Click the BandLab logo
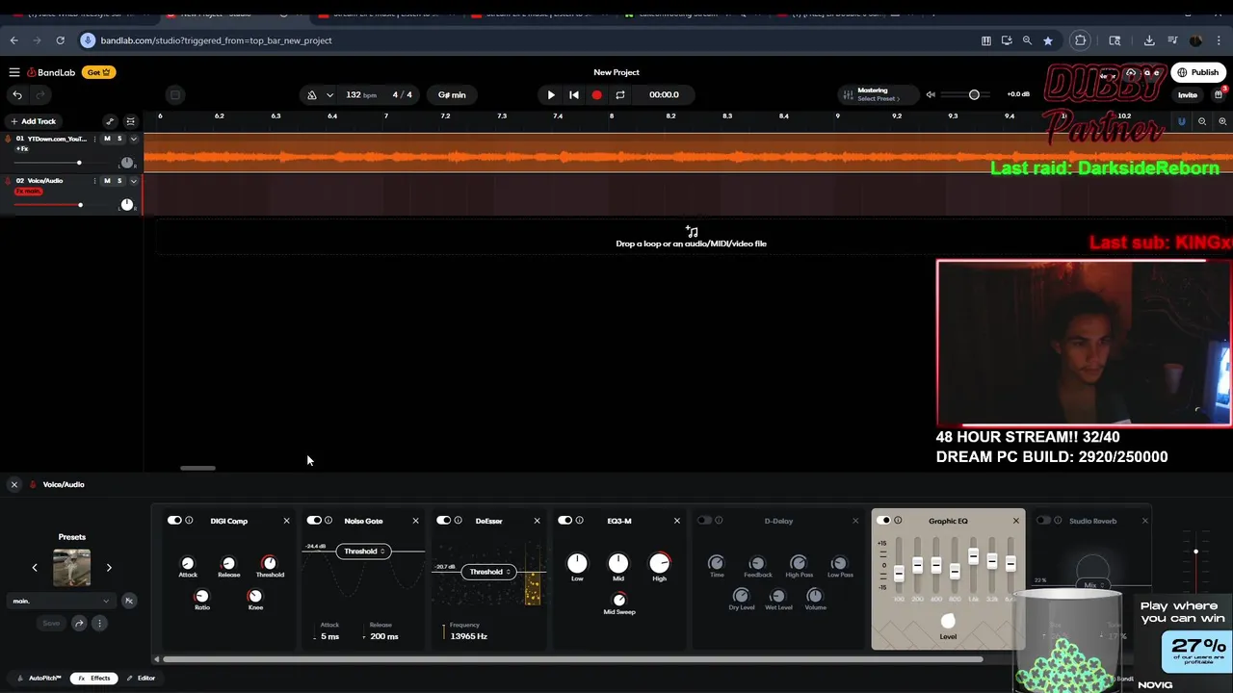This screenshot has width=1233, height=693. [x=51, y=72]
